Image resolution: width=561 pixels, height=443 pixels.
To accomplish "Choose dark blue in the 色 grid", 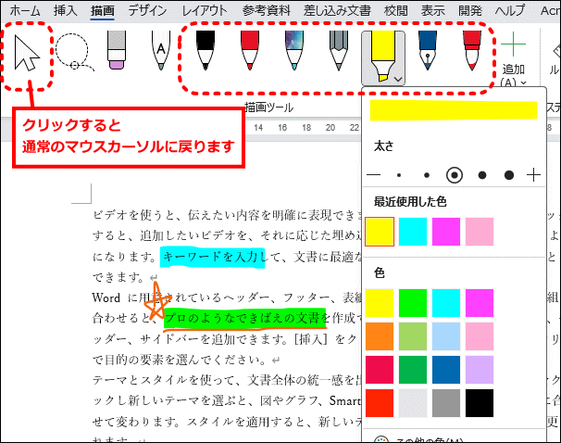I will coord(446,370).
